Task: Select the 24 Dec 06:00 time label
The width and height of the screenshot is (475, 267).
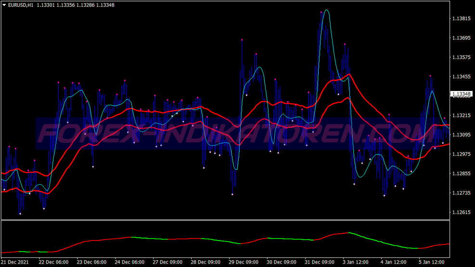Action: 129,262
